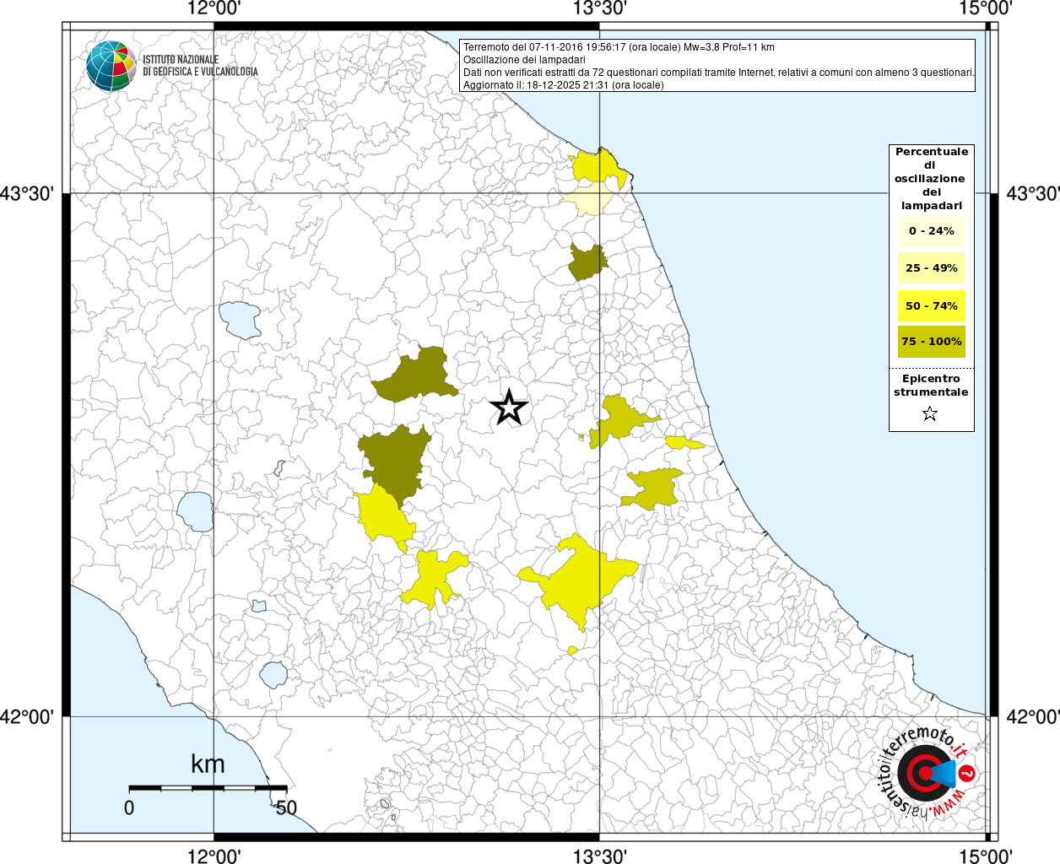Click the 'Epicentro strumentale' legend label
This screenshot has width=1060, height=864.
931,386
